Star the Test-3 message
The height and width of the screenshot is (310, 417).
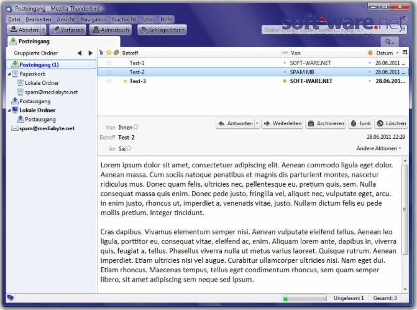tap(109, 81)
